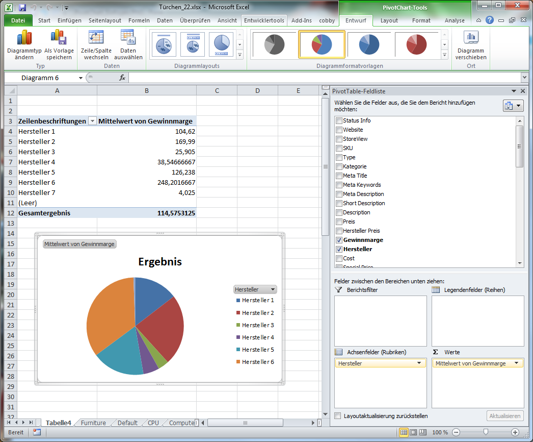This screenshot has width=533, height=442.
Task: Select the Tabelle4 sheet tab
Action: 59,423
